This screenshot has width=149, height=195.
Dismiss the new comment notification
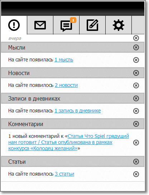pyautogui.click(x=136, y=143)
